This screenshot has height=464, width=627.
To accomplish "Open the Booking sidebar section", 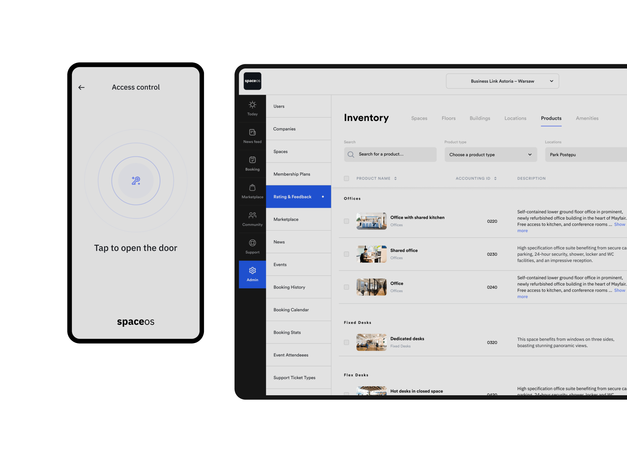I will point(252,164).
